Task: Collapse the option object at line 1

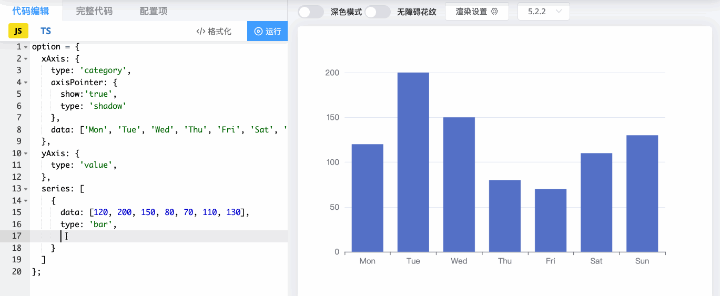Action: 26,47
